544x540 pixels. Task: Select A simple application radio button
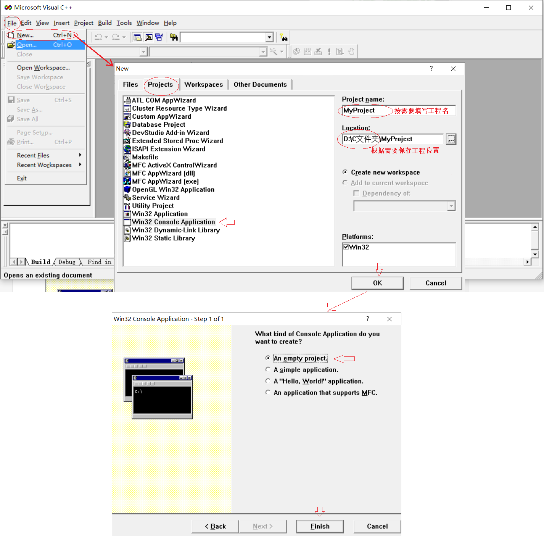point(268,369)
